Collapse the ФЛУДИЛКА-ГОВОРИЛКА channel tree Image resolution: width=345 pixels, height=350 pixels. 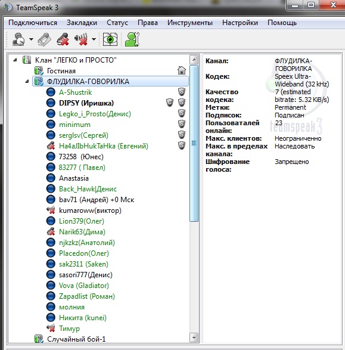(x=27, y=81)
